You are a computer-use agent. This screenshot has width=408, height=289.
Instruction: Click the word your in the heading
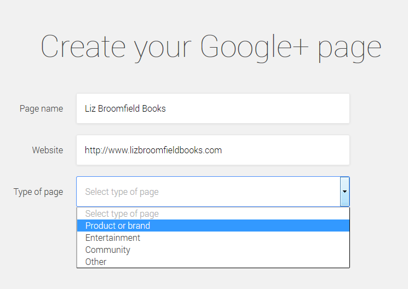click(164, 48)
